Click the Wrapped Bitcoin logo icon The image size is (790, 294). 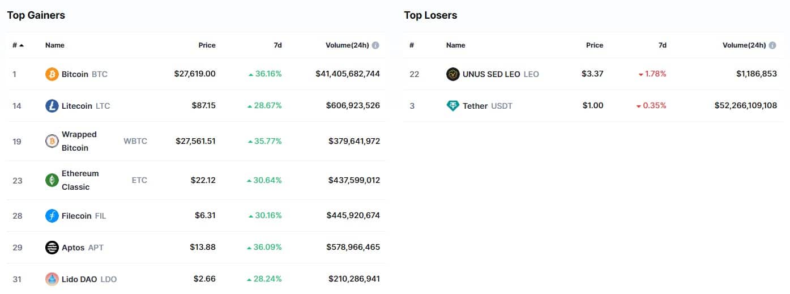52,141
